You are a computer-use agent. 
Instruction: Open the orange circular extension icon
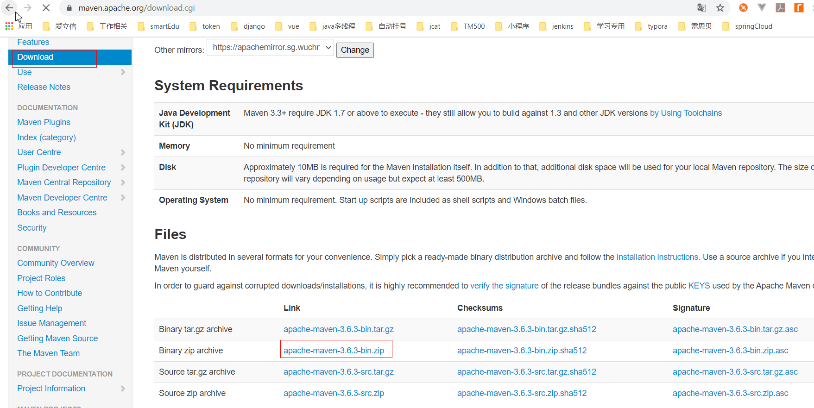click(743, 8)
